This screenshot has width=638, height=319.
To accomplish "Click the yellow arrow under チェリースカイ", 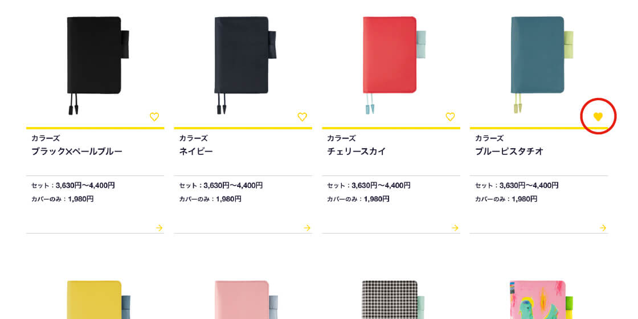I will 455,228.
